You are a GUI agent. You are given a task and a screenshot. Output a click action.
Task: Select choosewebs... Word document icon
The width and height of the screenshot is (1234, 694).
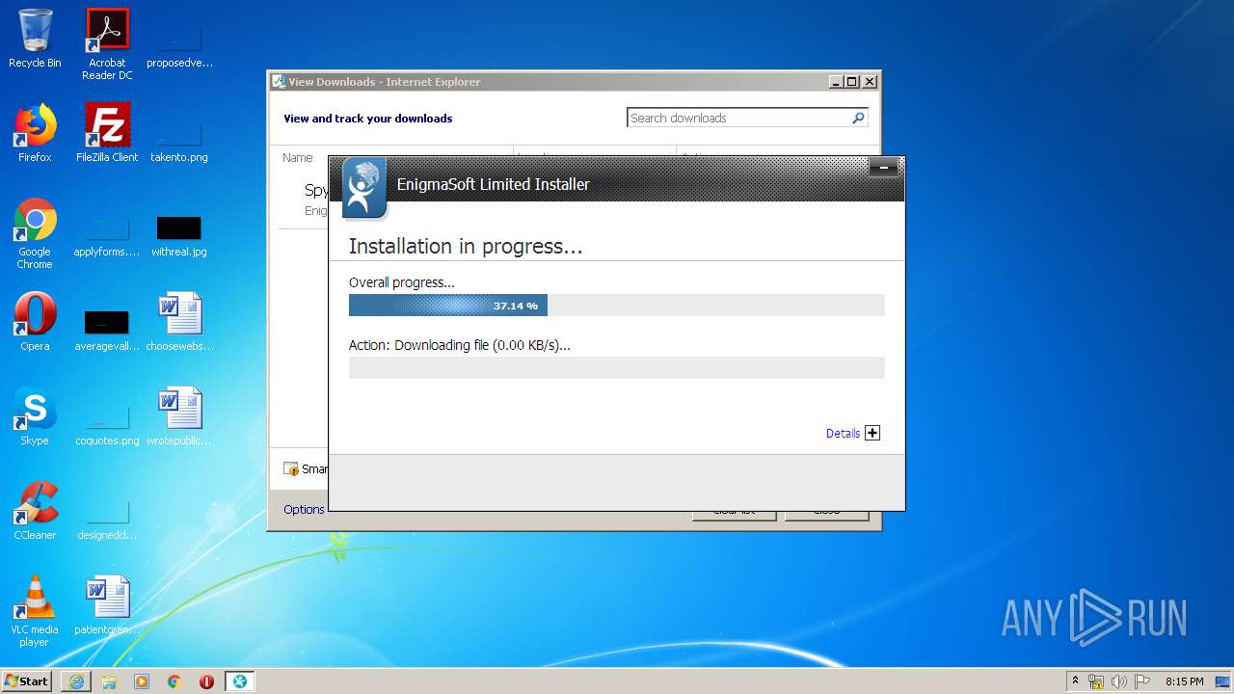click(179, 322)
